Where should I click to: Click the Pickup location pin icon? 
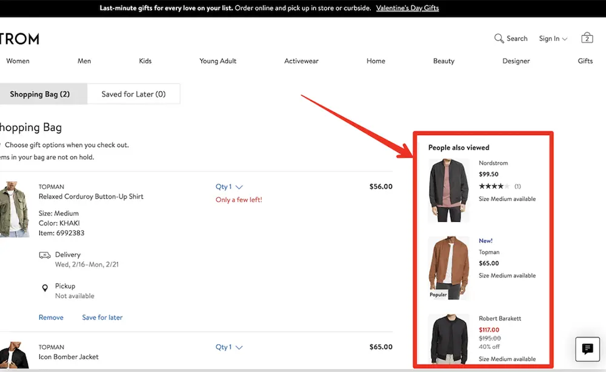coord(45,286)
